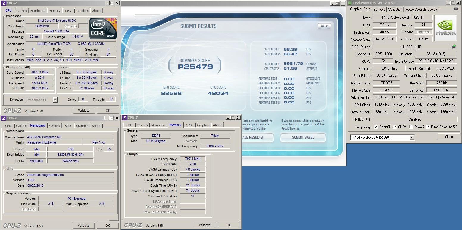Click the BIOS Version field in GPU-Z
The image size is (462, 230).
(411, 47)
